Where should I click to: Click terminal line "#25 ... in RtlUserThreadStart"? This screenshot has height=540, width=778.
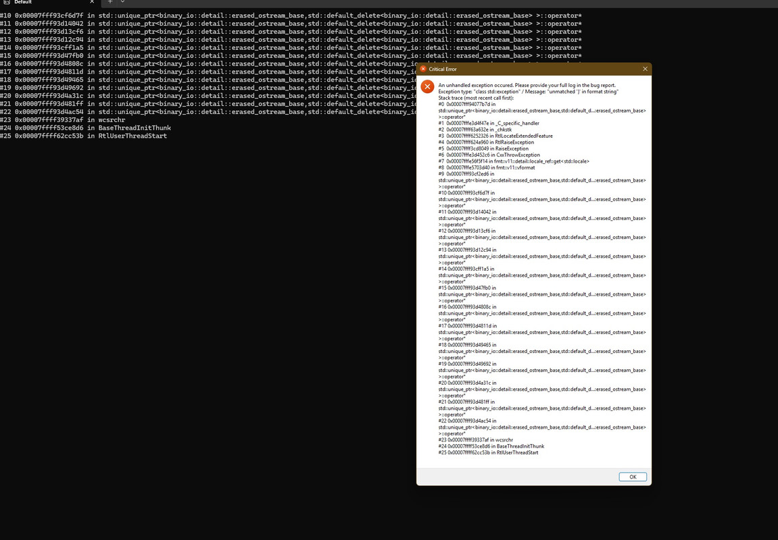click(83, 136)
